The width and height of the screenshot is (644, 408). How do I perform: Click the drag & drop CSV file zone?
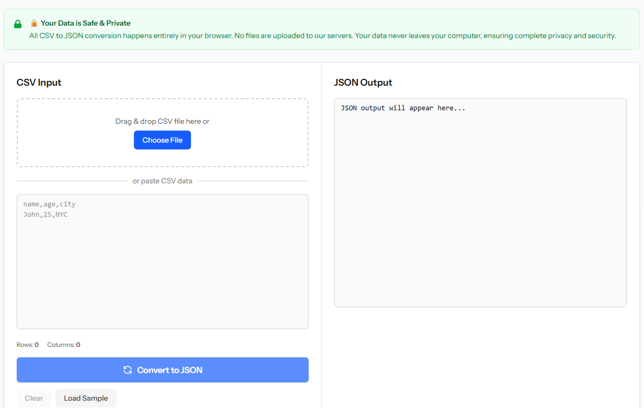[163, 133]
